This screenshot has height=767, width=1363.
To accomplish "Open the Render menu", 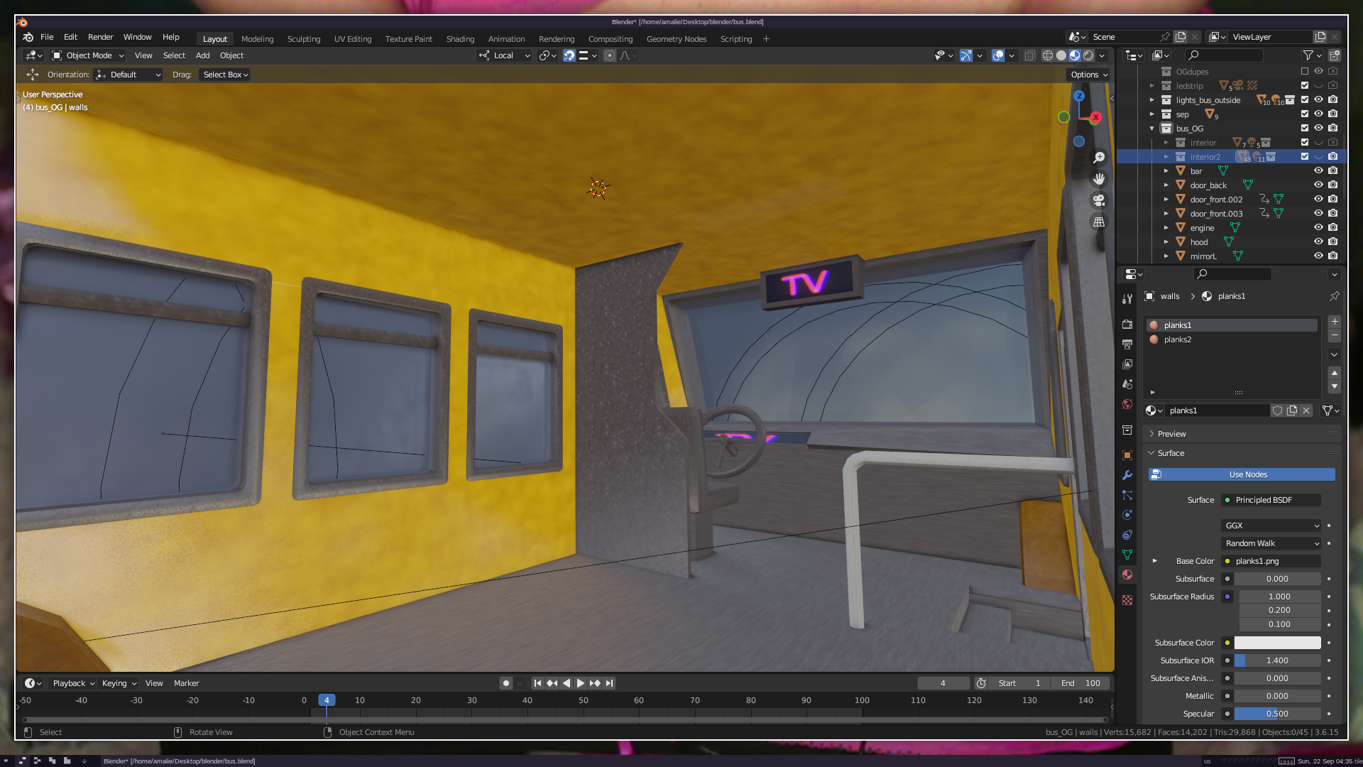I will (100, 37).
